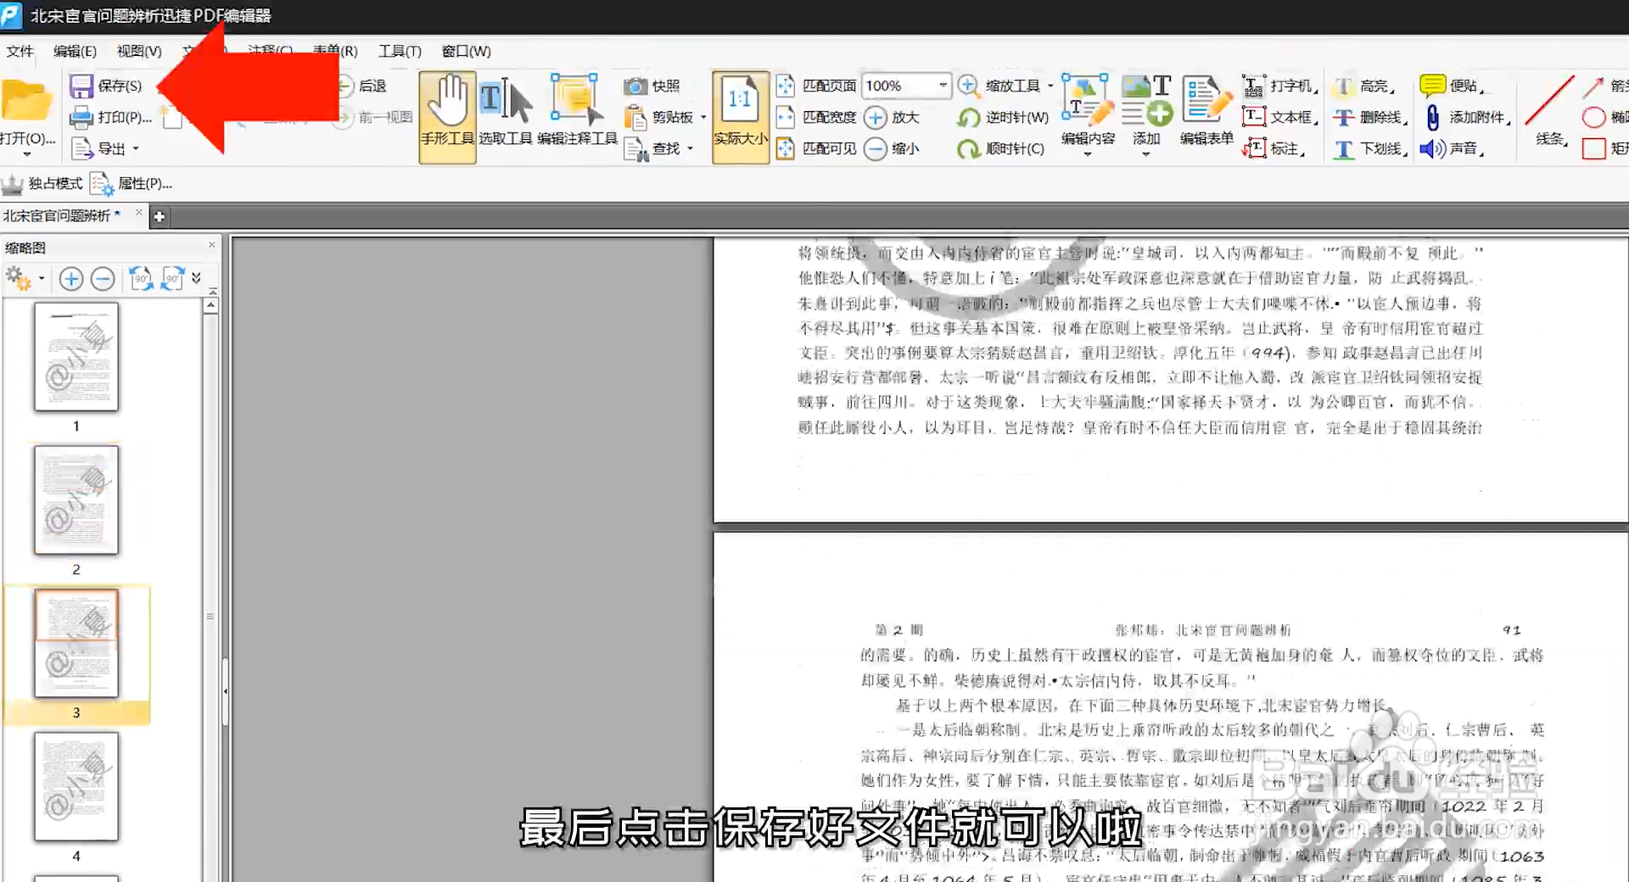Close the 缩略图 thumbnail panel
1629x882 pixels.
212,245
